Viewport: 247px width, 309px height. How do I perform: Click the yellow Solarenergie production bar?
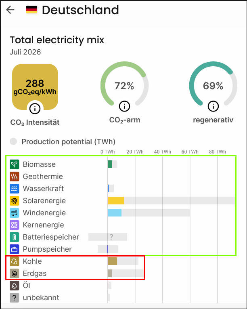pyautogui.click(x=116, y=201)
